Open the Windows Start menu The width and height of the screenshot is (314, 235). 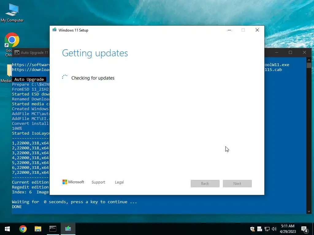pos(7,229)
